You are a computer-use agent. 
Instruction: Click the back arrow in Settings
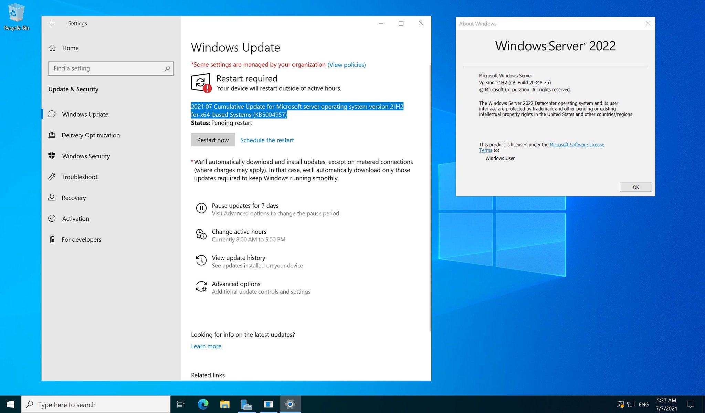52,23
